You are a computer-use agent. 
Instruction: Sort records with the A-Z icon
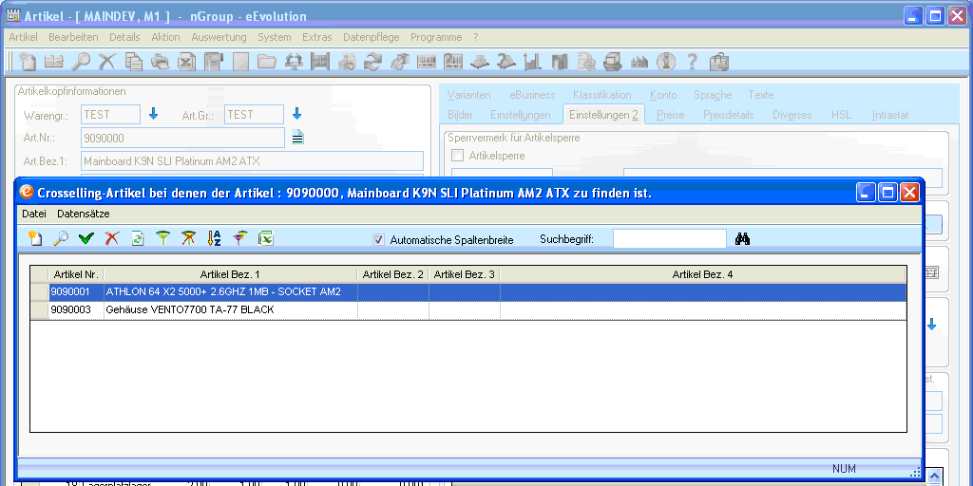click(214, 239)
